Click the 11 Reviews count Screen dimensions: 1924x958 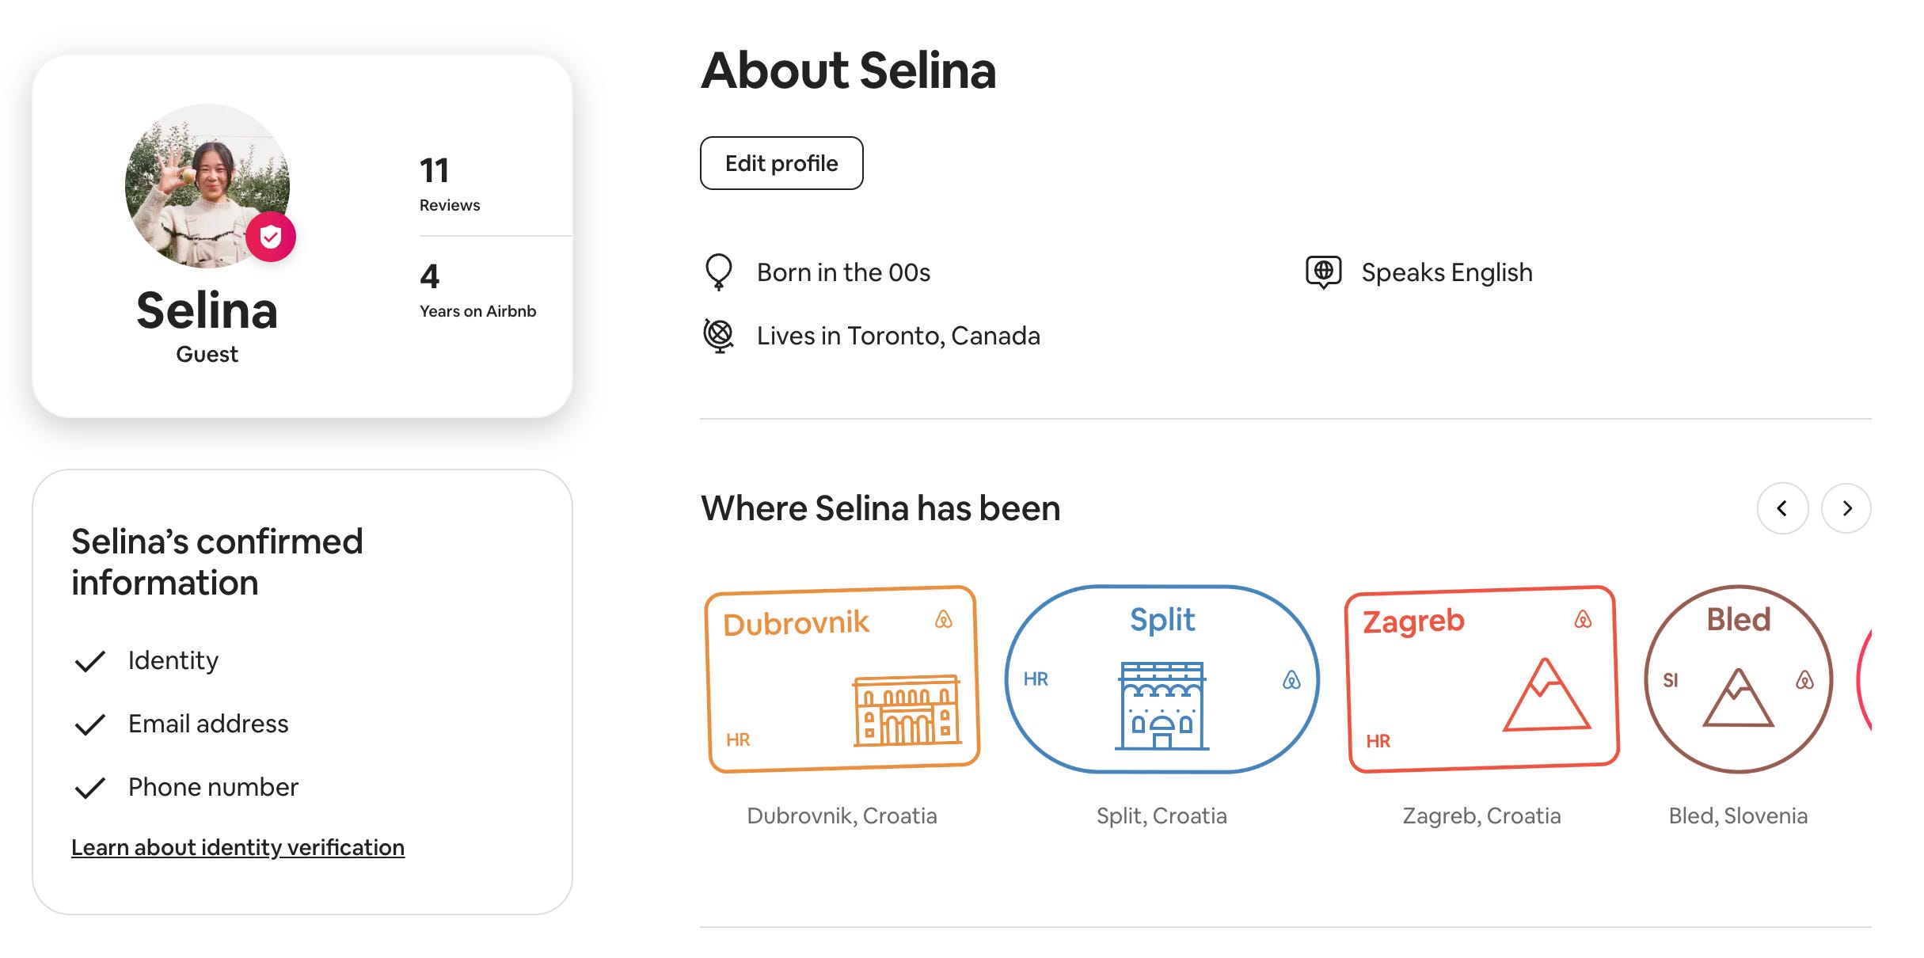(x=449, y=184)
